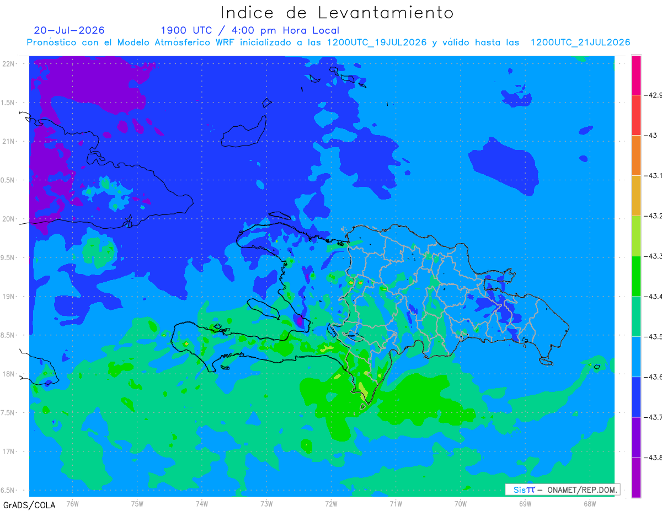Click the 'SisTT - ONAMET/REP.DOM.' credit box

point(562,490)
